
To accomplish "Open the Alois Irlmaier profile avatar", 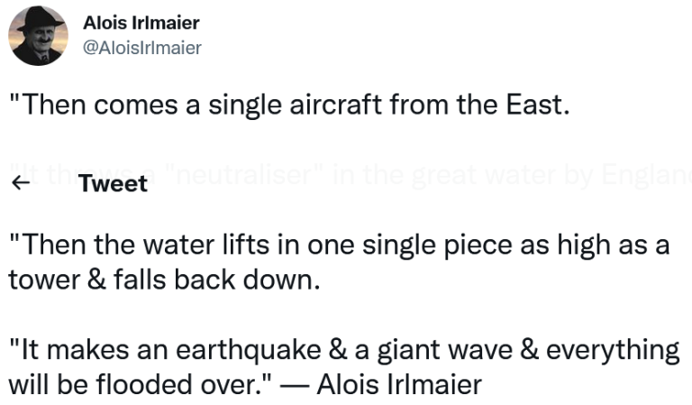I will point(38,36).
